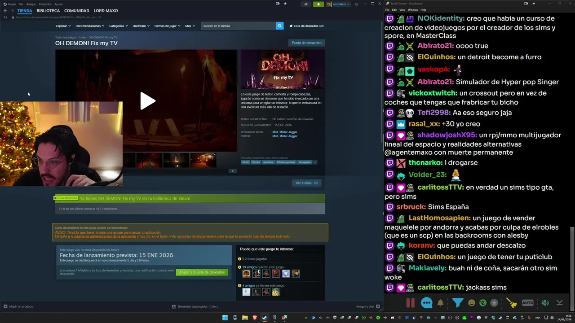Click the plus button after the tags

pos(315,162)
